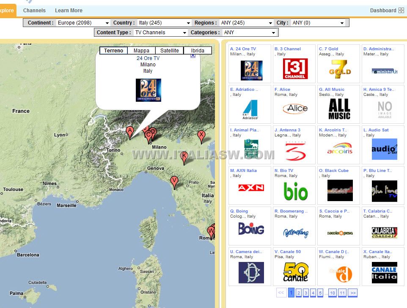Open the 'H. Amica 9 Te..' title link
The width and height of the screenshot is (407, 308).
pyautogui.click(x=379, y=90)
